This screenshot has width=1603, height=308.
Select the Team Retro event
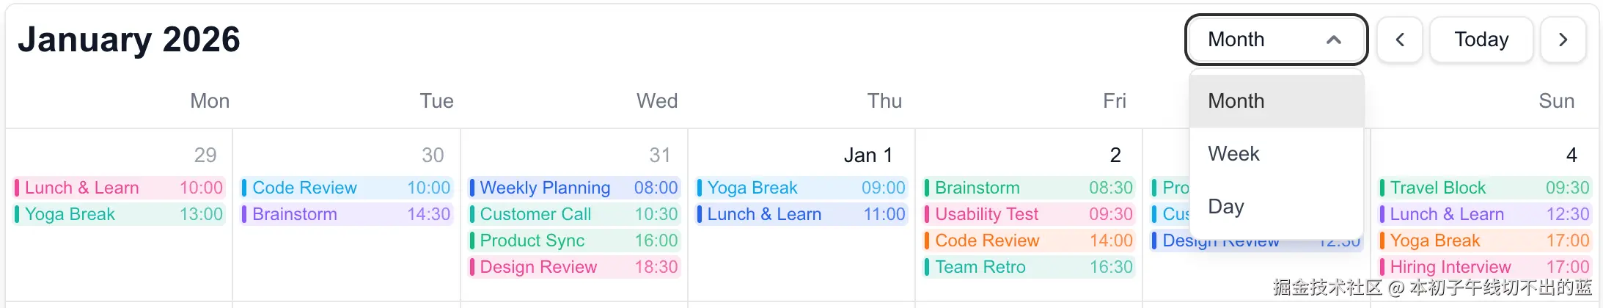click(x=1029, y=267)
